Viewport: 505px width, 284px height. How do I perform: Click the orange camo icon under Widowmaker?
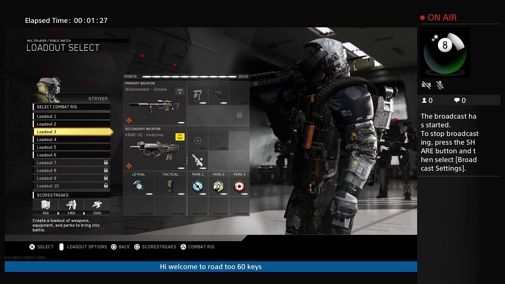coord(129,120)
